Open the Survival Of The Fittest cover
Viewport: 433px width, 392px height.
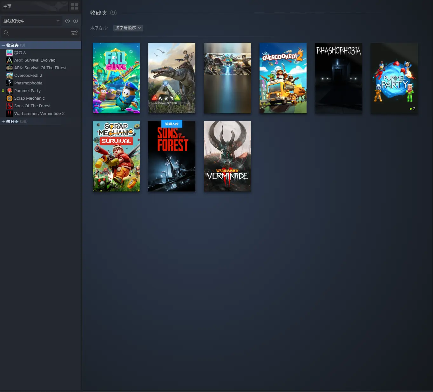pos(227,78)
